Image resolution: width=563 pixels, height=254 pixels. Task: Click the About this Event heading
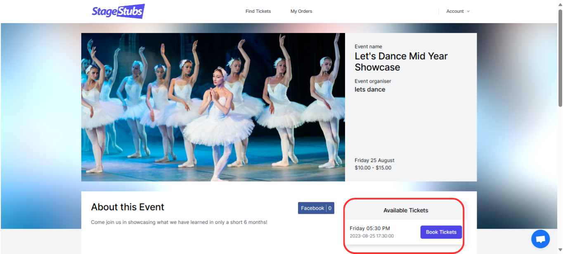coord(127,207)
